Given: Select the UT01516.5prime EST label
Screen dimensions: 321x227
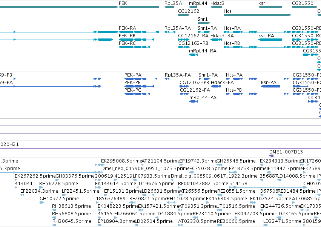Looking at the screenshot, I should 236,206.
